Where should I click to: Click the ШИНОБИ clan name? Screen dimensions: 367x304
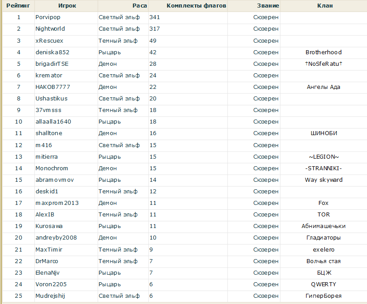coord(323,133)
